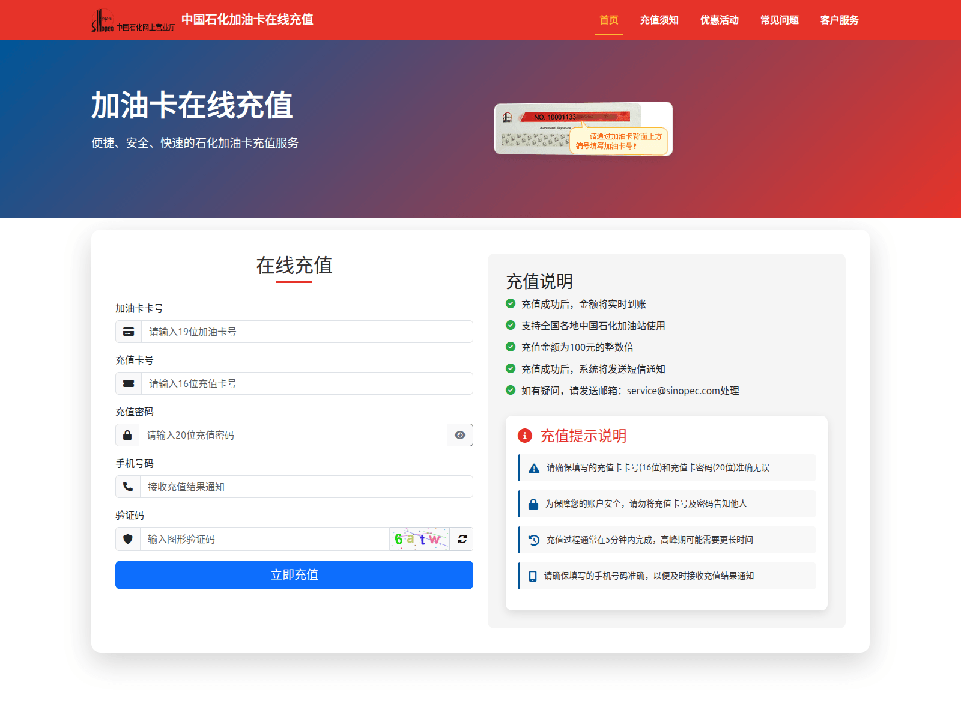The image size is (961, 721).
Task: Click the tip 请确保填写的手机号码准确
Action: coord(667,576)
